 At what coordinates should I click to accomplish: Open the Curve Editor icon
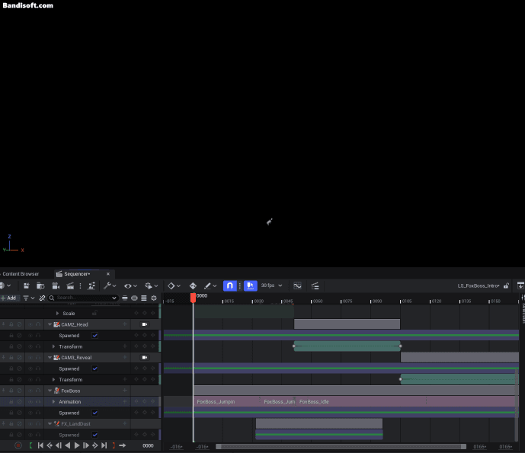pyautogui.click(x=297, y=286)
